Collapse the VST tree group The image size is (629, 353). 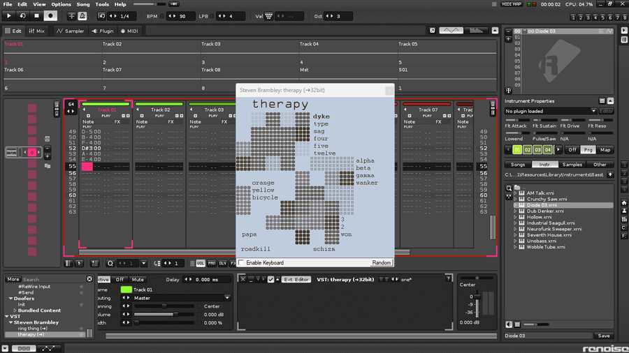(7, 317)
